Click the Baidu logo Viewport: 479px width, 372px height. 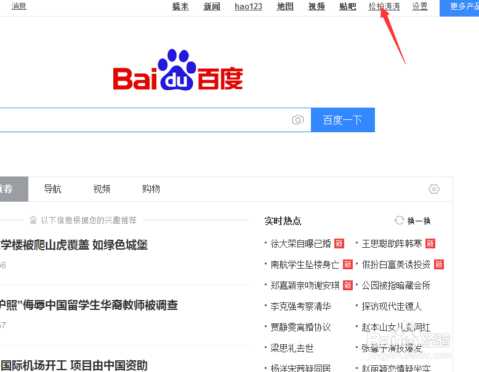coord(178,69)
